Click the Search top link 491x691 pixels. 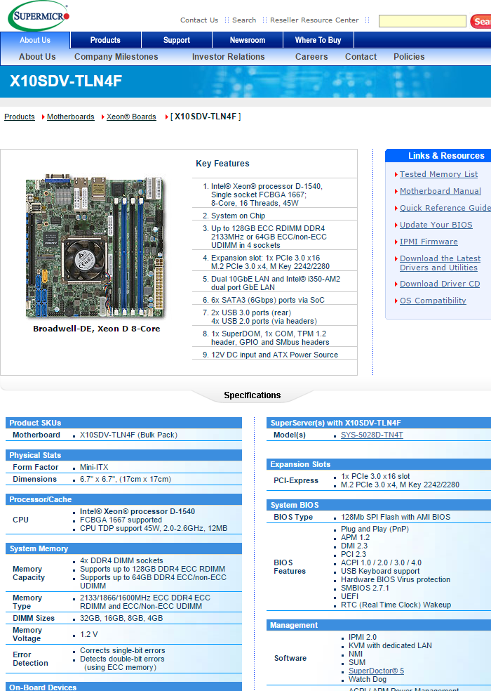pyautogui.click(x=244, y=20)
